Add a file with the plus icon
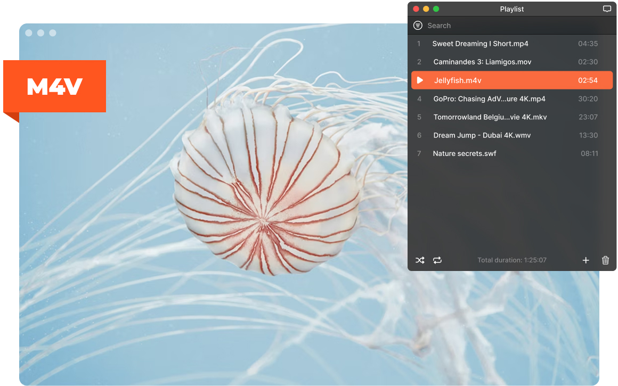 (x=586, y=260)
